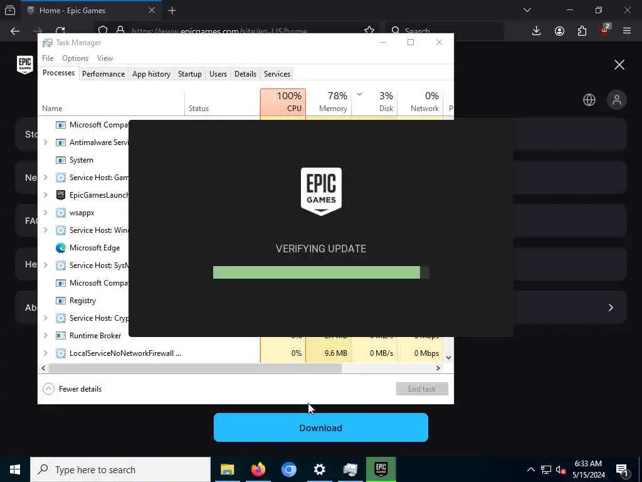Click the Verifying Update progress bar
The height and width of the screenshot is (482, 642).
pyautogui.click(x=321, y=272)
